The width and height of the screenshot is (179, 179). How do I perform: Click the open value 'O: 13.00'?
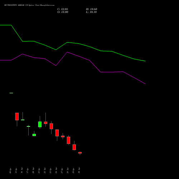(63, 12)
